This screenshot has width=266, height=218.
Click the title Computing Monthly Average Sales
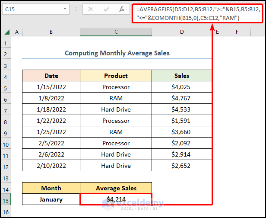click(x=117, y=53)
